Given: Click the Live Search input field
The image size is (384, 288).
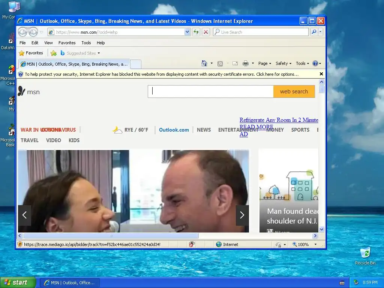Looking at the screenshot, I should coord(261,32).
